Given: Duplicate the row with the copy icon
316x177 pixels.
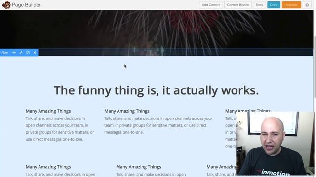Looking at the screenshot, I should 28,53.
